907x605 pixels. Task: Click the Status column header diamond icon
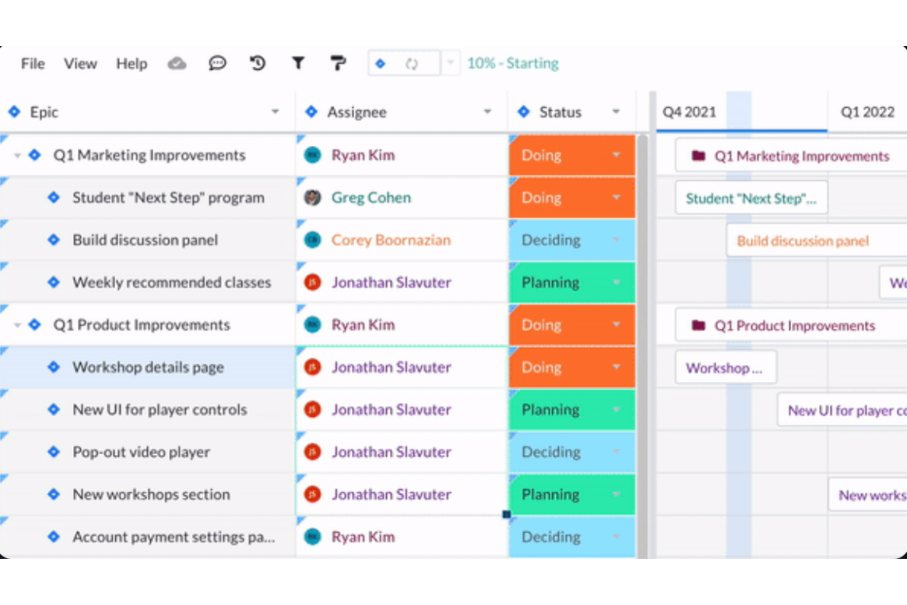(x=523, y=112)
